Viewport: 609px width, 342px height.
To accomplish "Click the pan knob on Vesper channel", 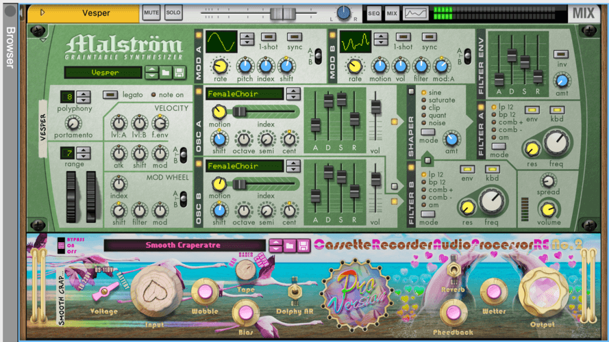I will (343, 13).
